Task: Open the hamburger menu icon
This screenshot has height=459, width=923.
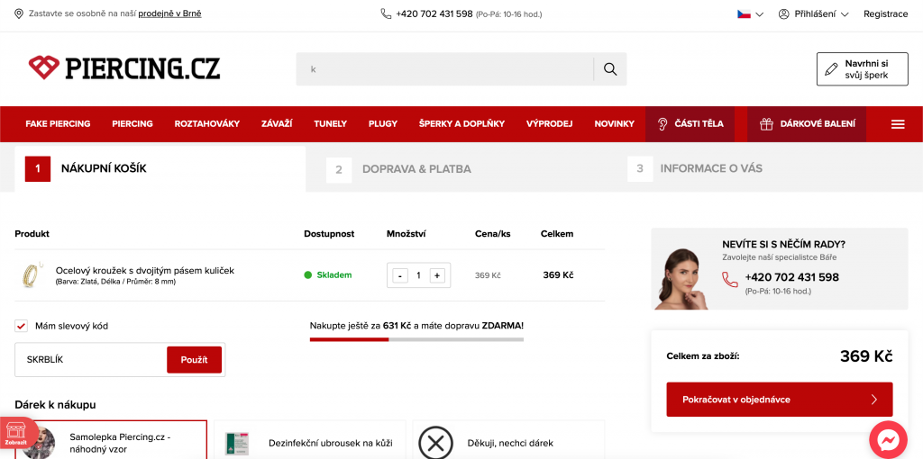Action: 898,124
